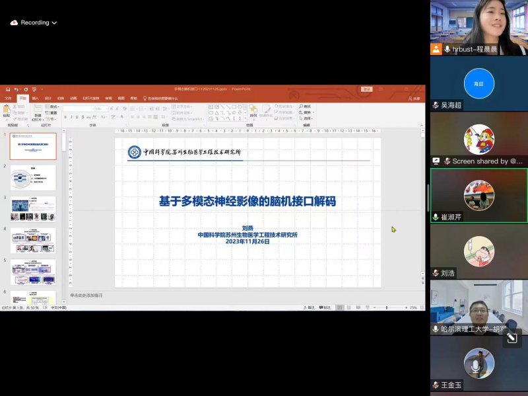Open the 文件 menu tab
The height and width of the screenshot is (396, 528).
pos(9,98)
